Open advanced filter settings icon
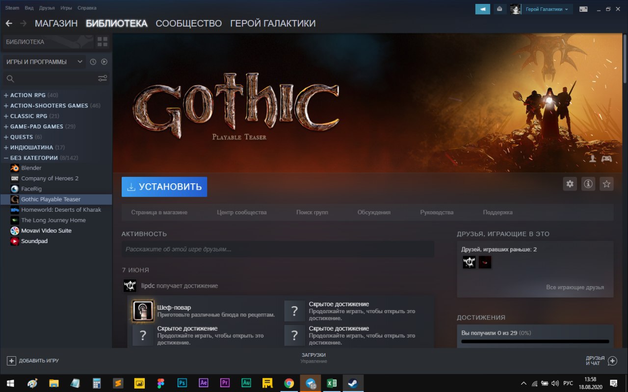Screen dimensions: 628x392 (102, 78)
